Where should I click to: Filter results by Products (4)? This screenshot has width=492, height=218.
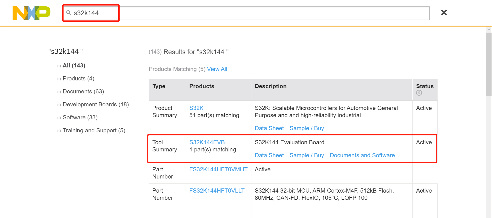pos(78,78)
